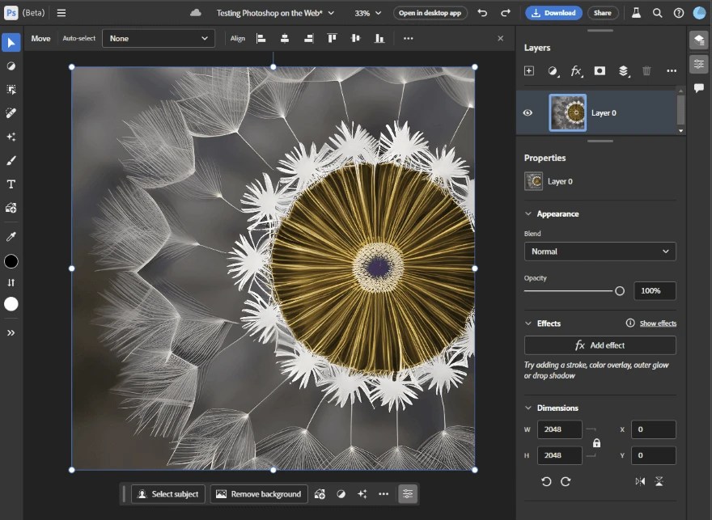Open the Auto-select None dropdown
The width and height of the screenshot is (712, 520).
(159, 38)
